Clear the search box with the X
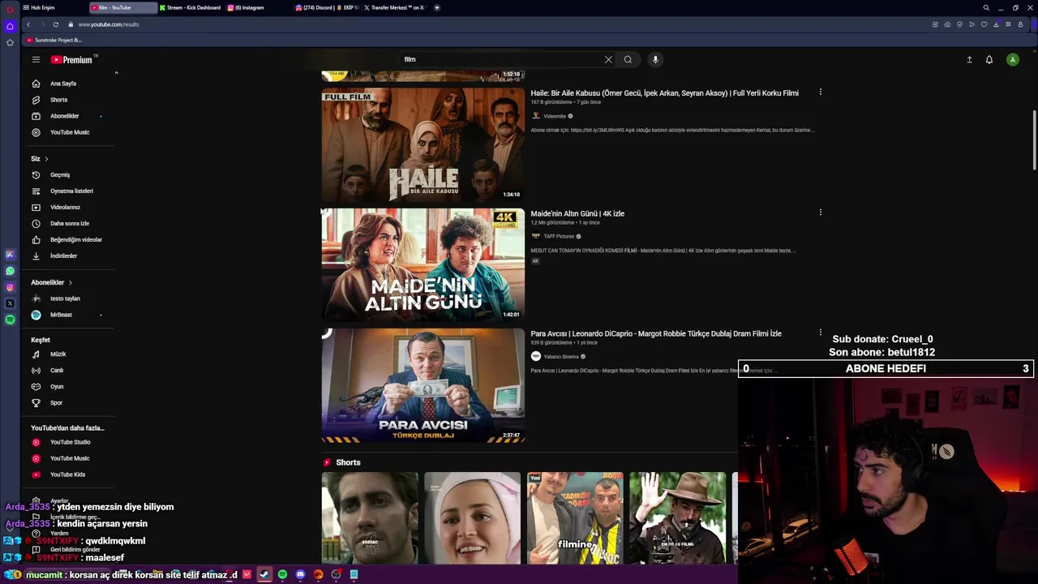Image resolution: width=1038 pixels, height=584 pixels. click(x=608, y=59)
